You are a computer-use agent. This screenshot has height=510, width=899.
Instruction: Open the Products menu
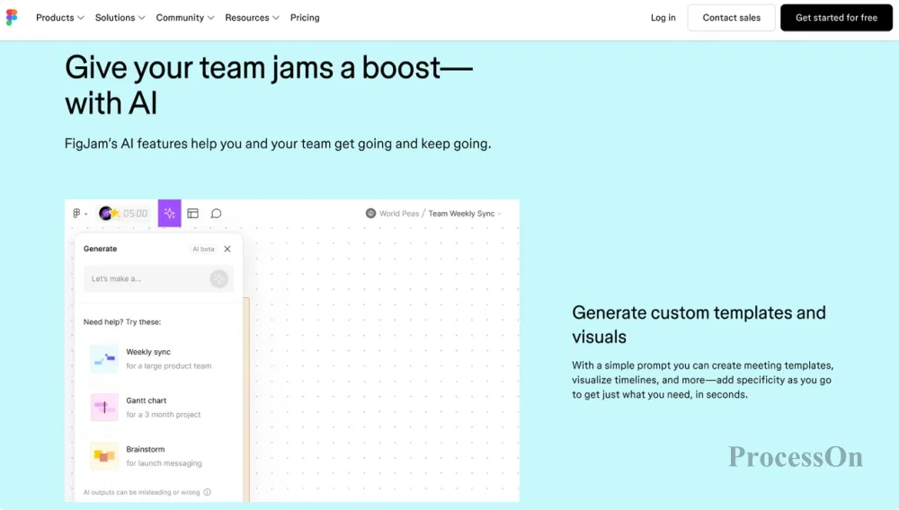coord(59,18)
